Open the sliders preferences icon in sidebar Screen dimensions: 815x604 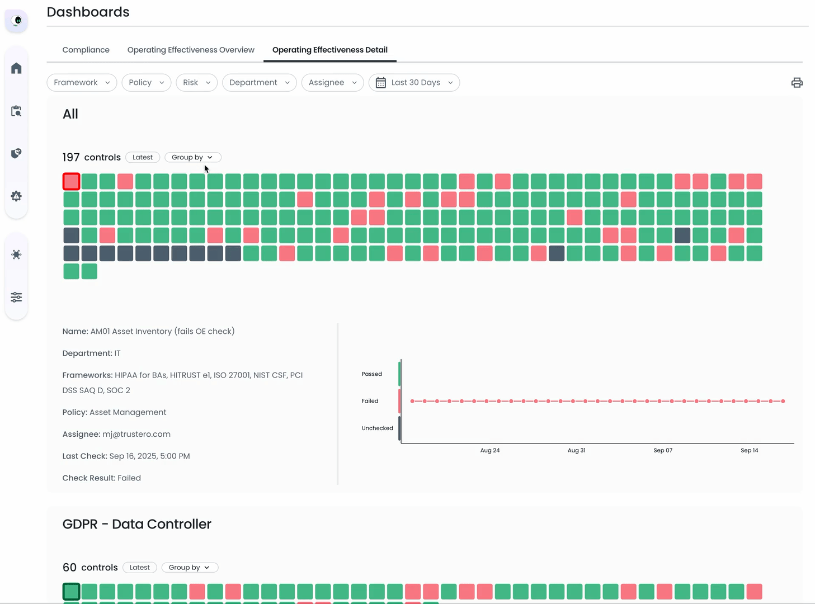(16, 297)
